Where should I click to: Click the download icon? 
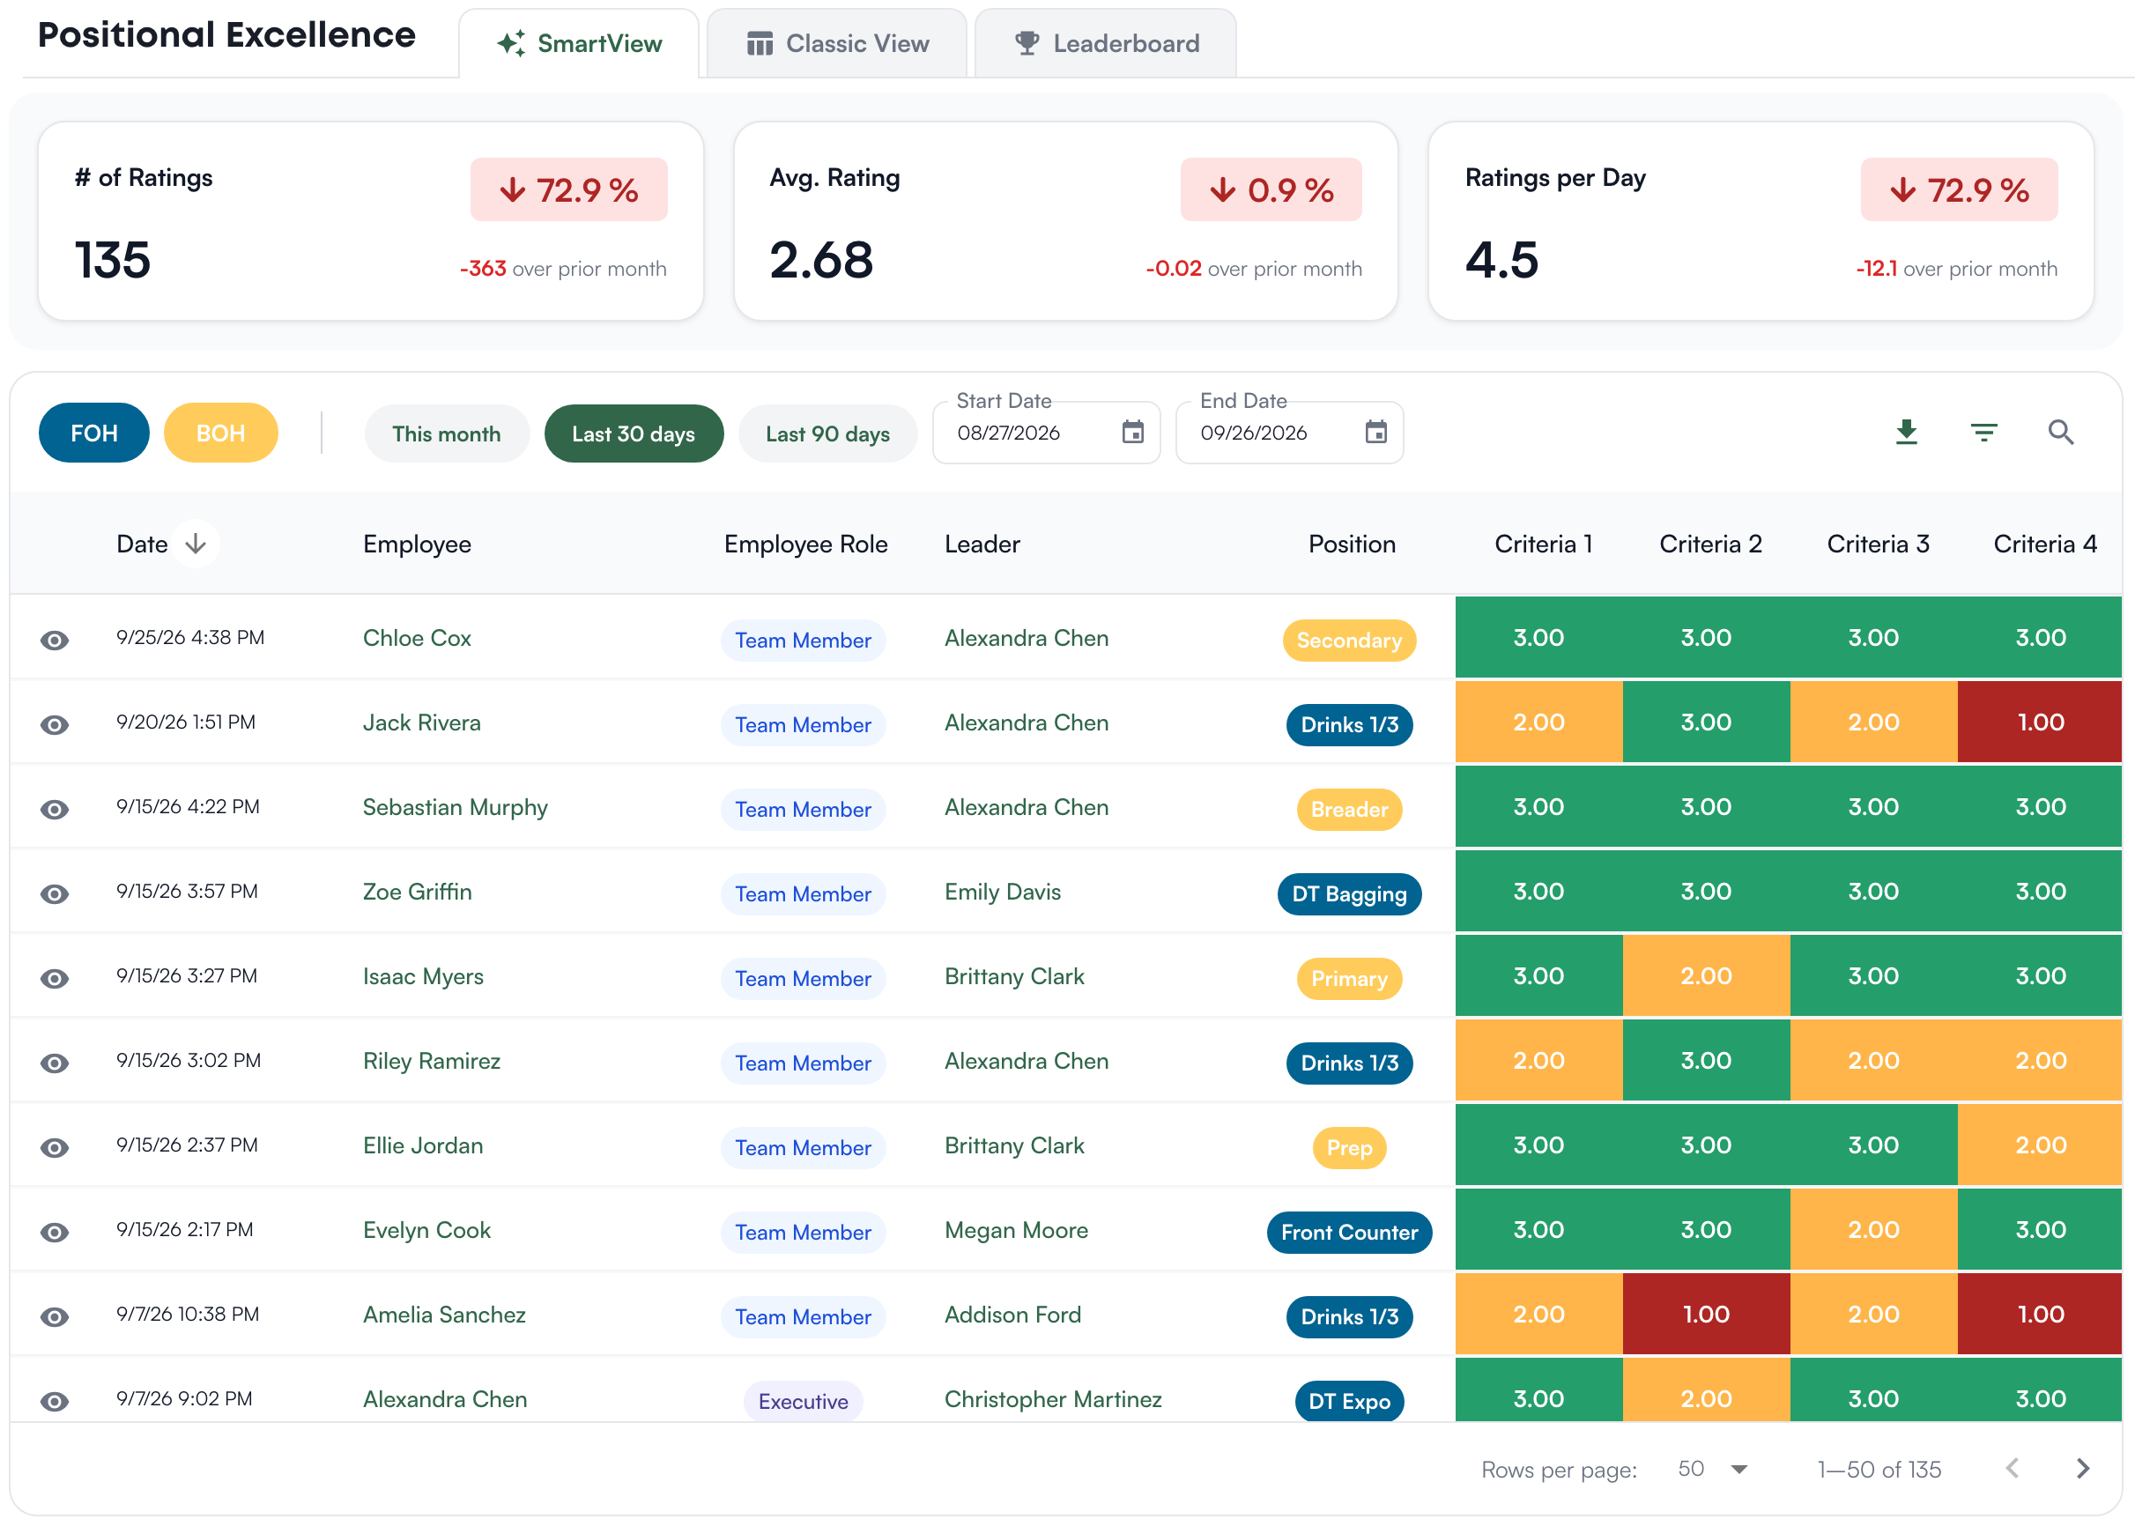tap(1906, 432)
